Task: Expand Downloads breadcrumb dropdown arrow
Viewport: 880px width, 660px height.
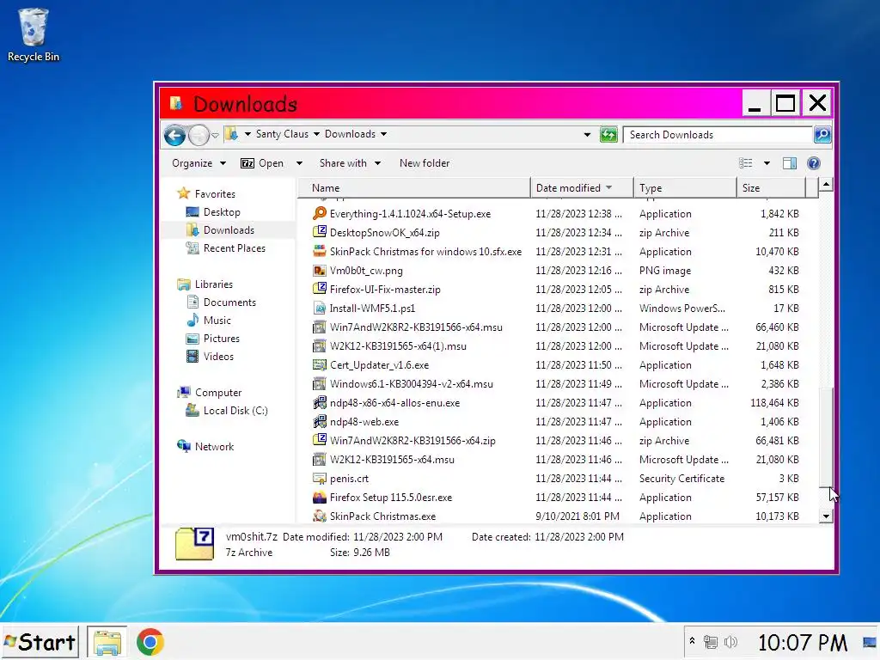Action: 384,134
